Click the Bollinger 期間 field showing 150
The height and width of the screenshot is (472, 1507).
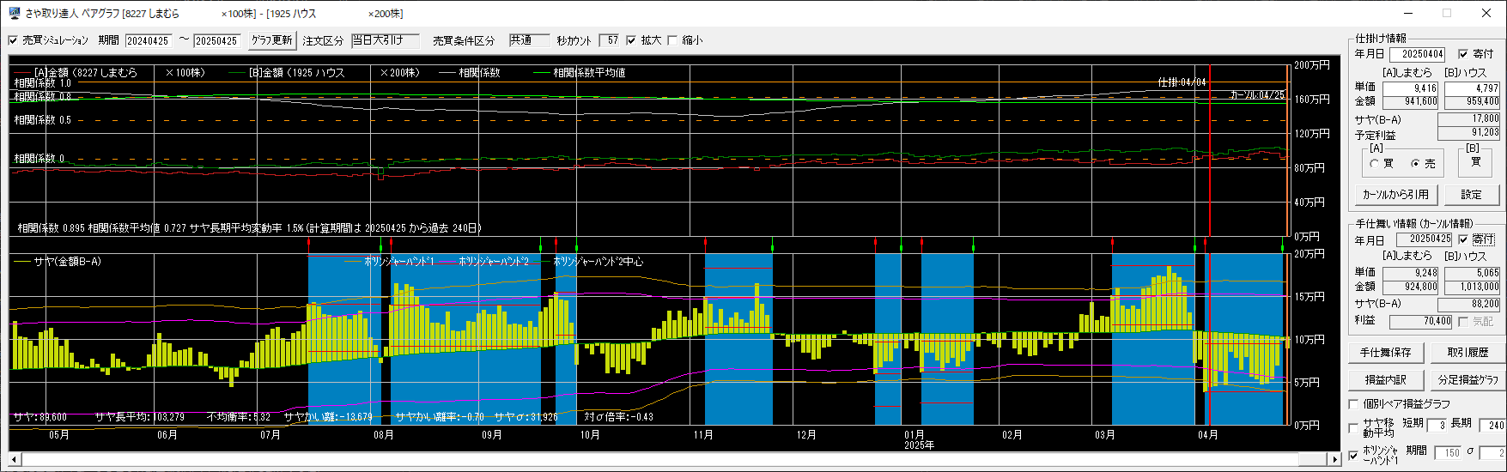coord(1449,452)
